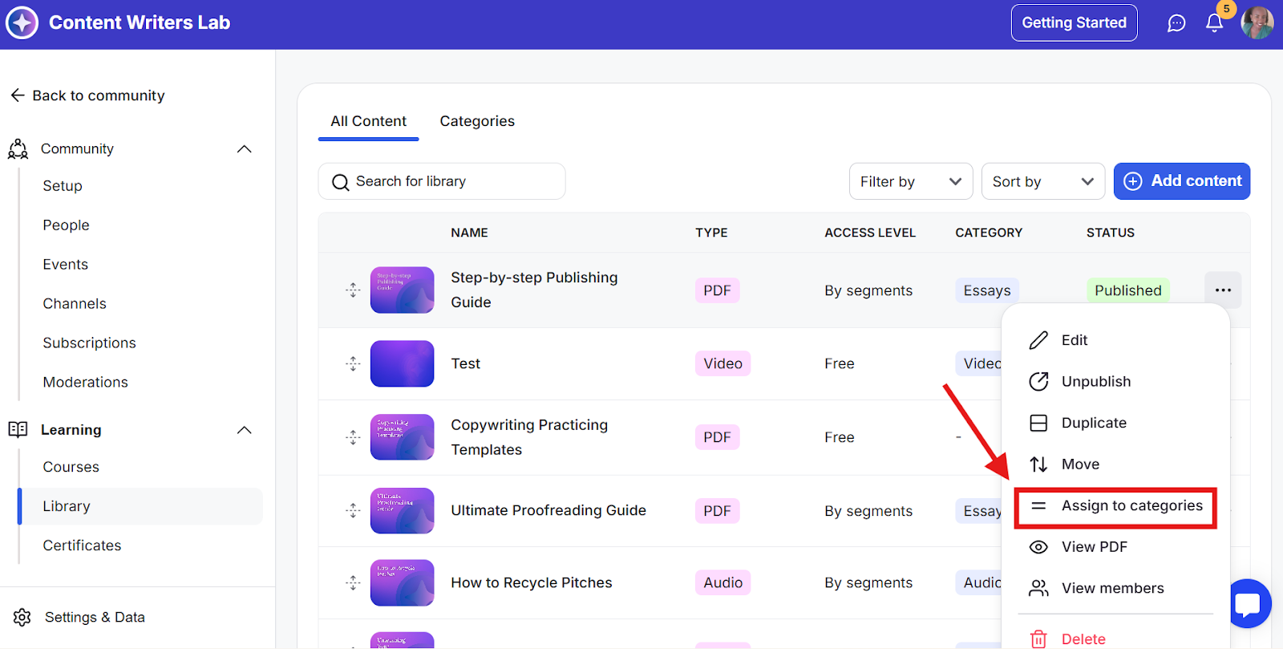Collapse the Community section
Viewport: 1283px width, 649px height.
point(245,149)
